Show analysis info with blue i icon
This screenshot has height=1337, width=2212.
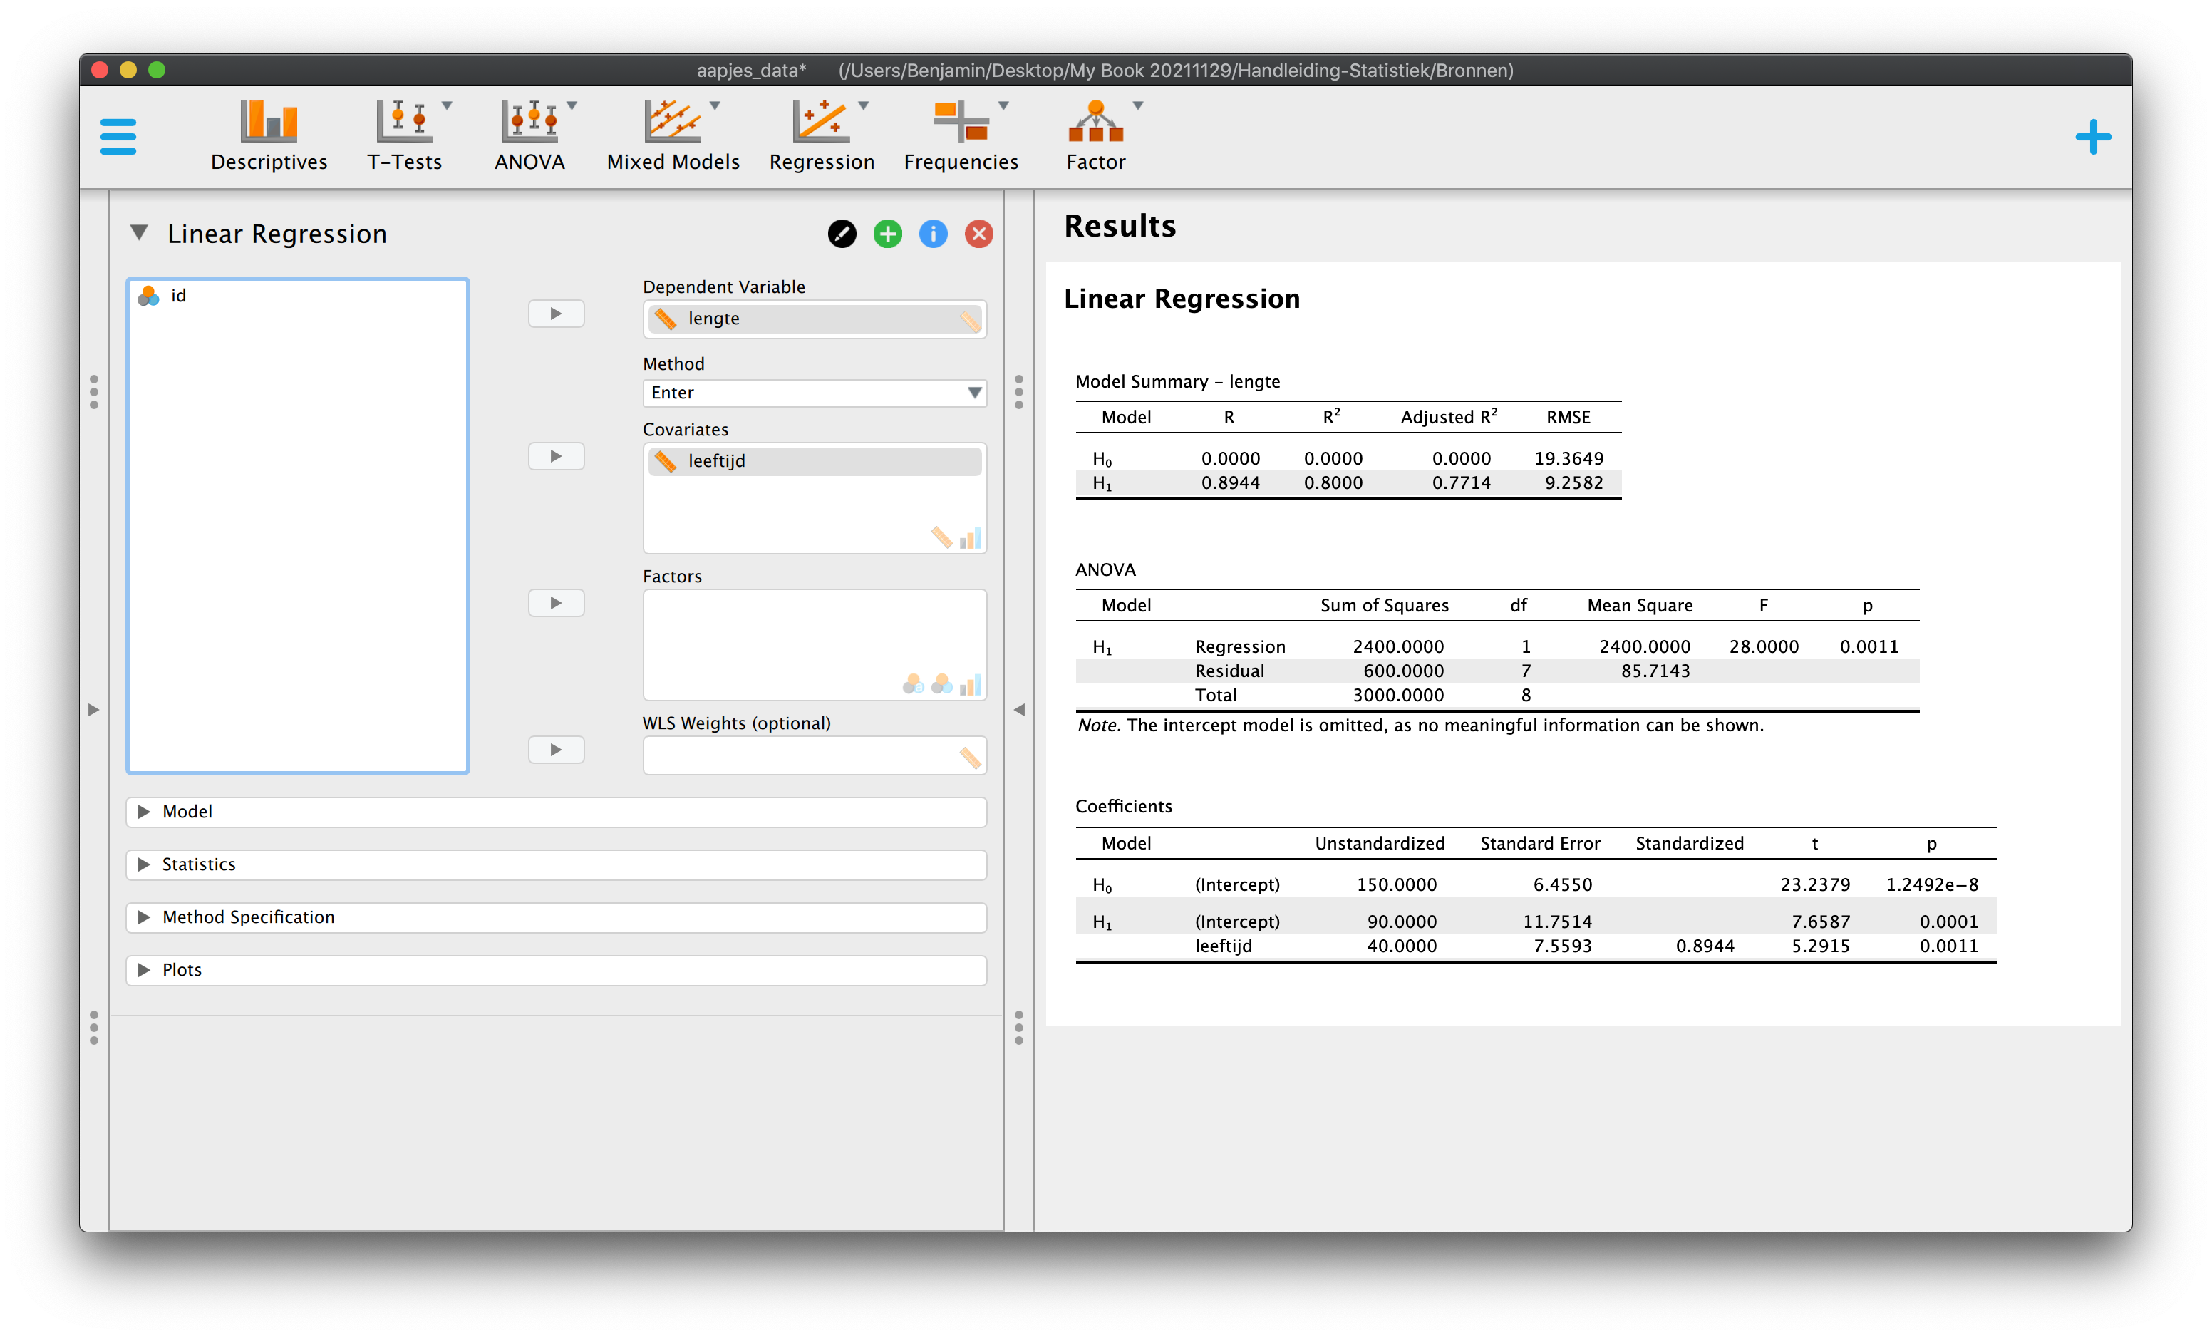coord(934,234)
